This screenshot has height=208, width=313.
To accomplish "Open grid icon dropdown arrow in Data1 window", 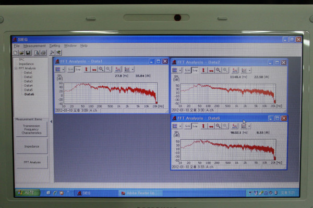I will [x=63, y=70].
